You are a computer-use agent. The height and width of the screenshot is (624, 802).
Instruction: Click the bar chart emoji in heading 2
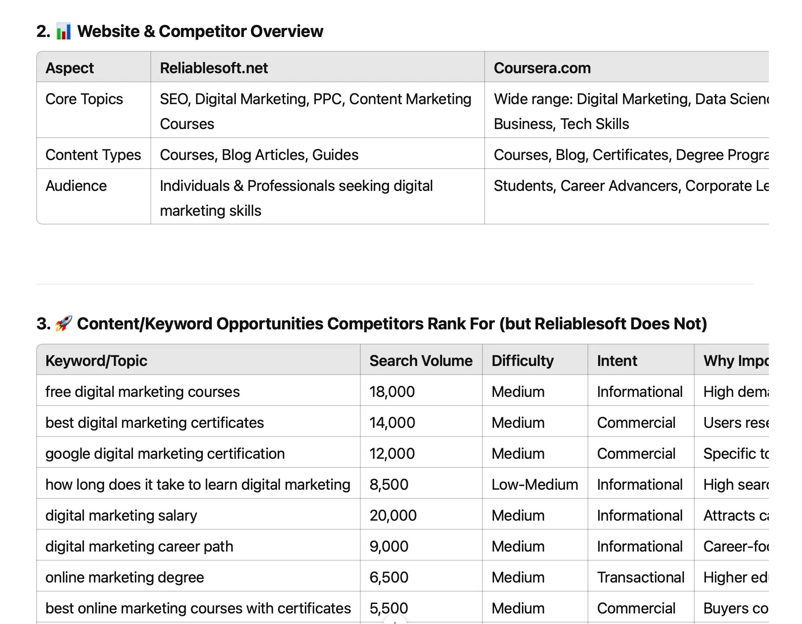coord(63,31)
